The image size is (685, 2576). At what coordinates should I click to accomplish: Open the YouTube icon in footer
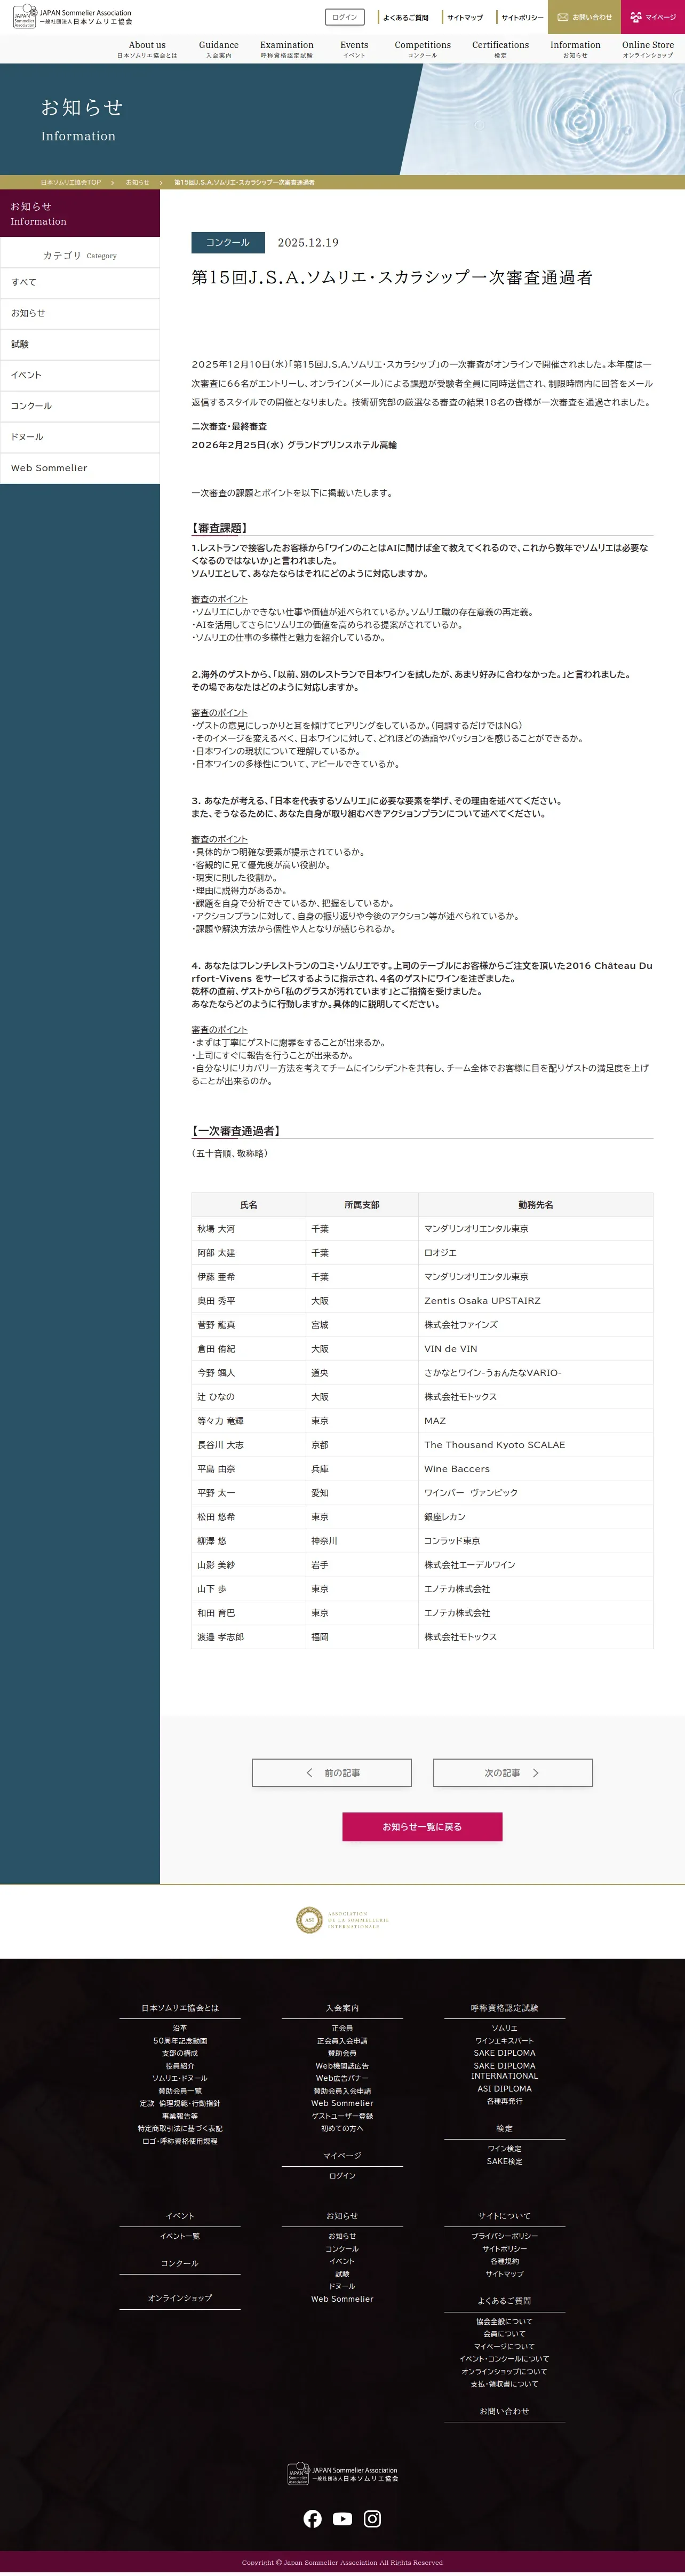(x=342, y=2518)
